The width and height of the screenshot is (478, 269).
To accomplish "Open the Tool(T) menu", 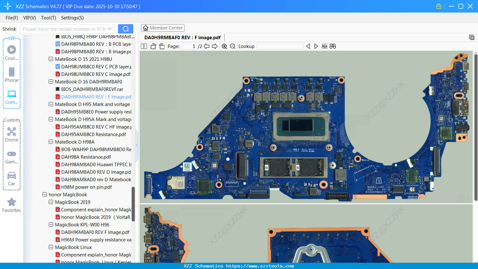I will point(48,18).
